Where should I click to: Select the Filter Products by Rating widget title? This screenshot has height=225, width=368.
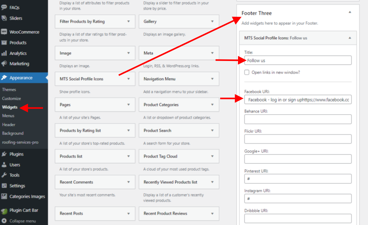[82, 21]
